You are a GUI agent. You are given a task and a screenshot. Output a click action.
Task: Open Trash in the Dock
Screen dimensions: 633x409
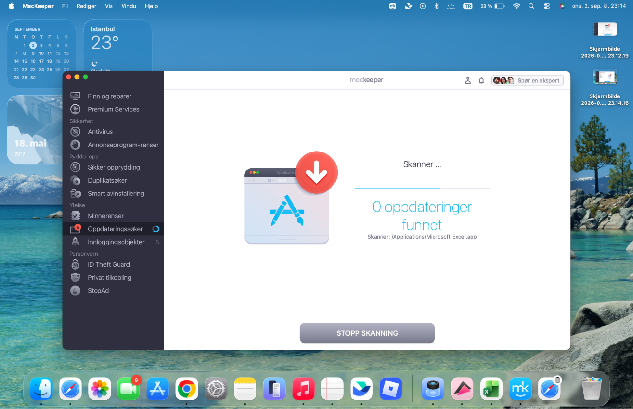tap(591, 388)
